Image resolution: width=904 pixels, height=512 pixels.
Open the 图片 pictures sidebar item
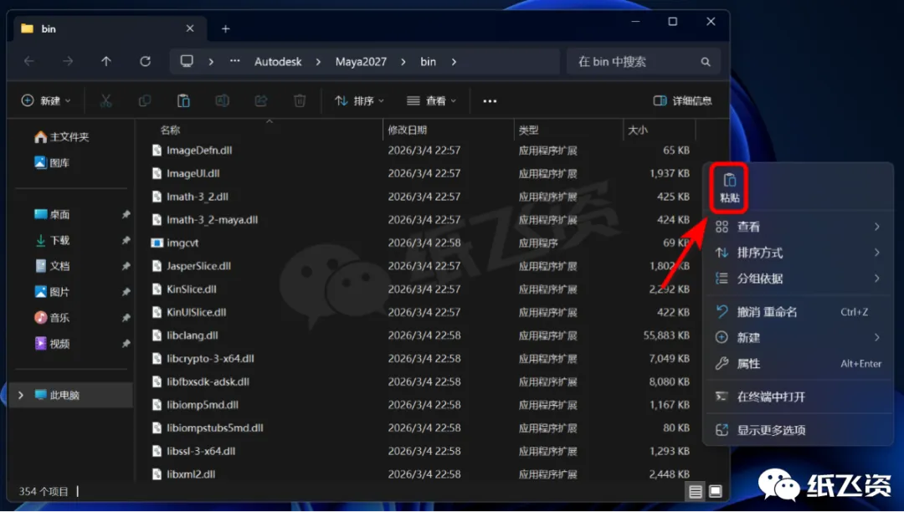pyautogui.click(x=52, y=292)
